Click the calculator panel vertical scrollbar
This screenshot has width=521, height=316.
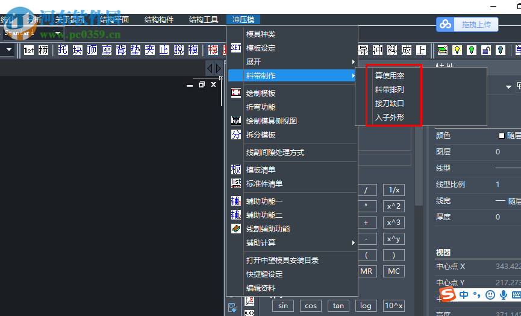419,166
